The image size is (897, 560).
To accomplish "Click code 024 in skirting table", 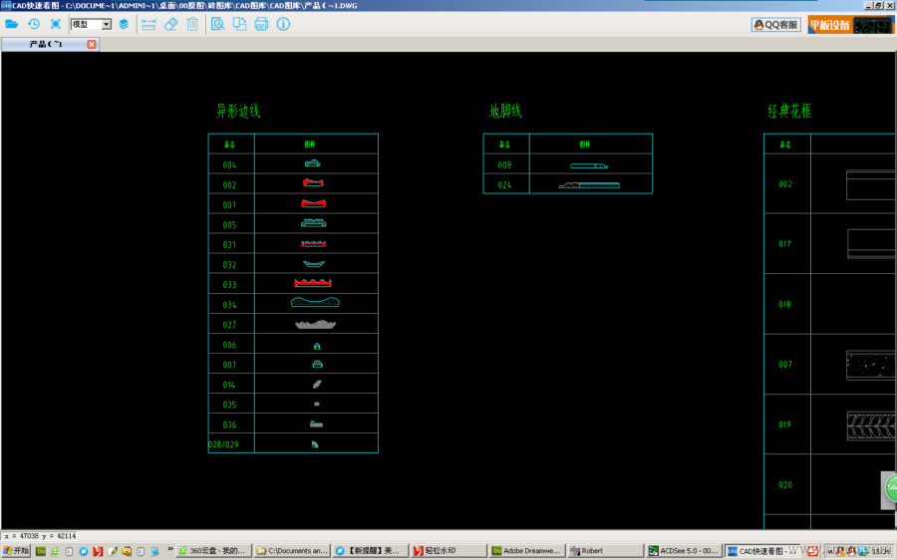I will pyautogui.click(x=504, y=184).
